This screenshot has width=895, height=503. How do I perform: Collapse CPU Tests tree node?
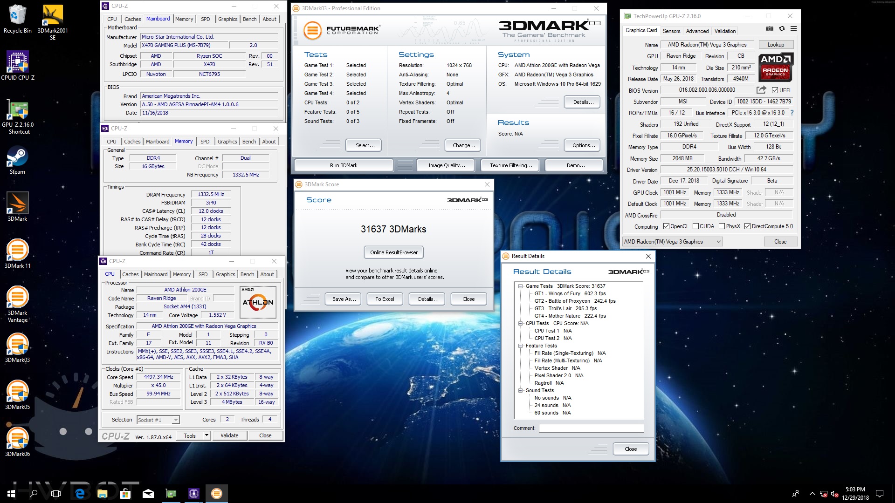(520, 323)
